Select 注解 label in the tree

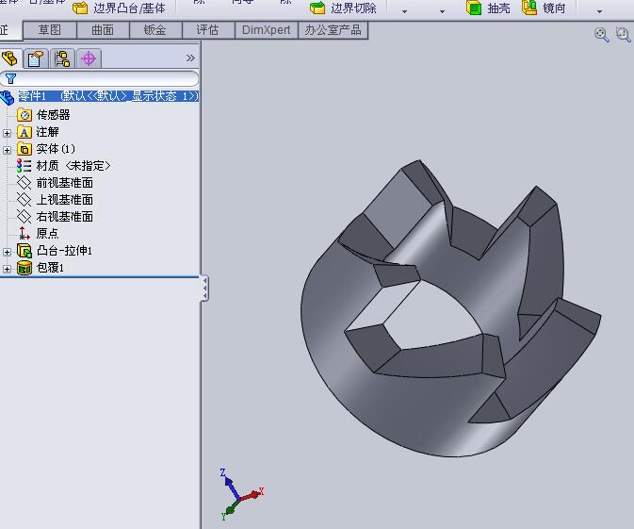(x=47, y=132)
